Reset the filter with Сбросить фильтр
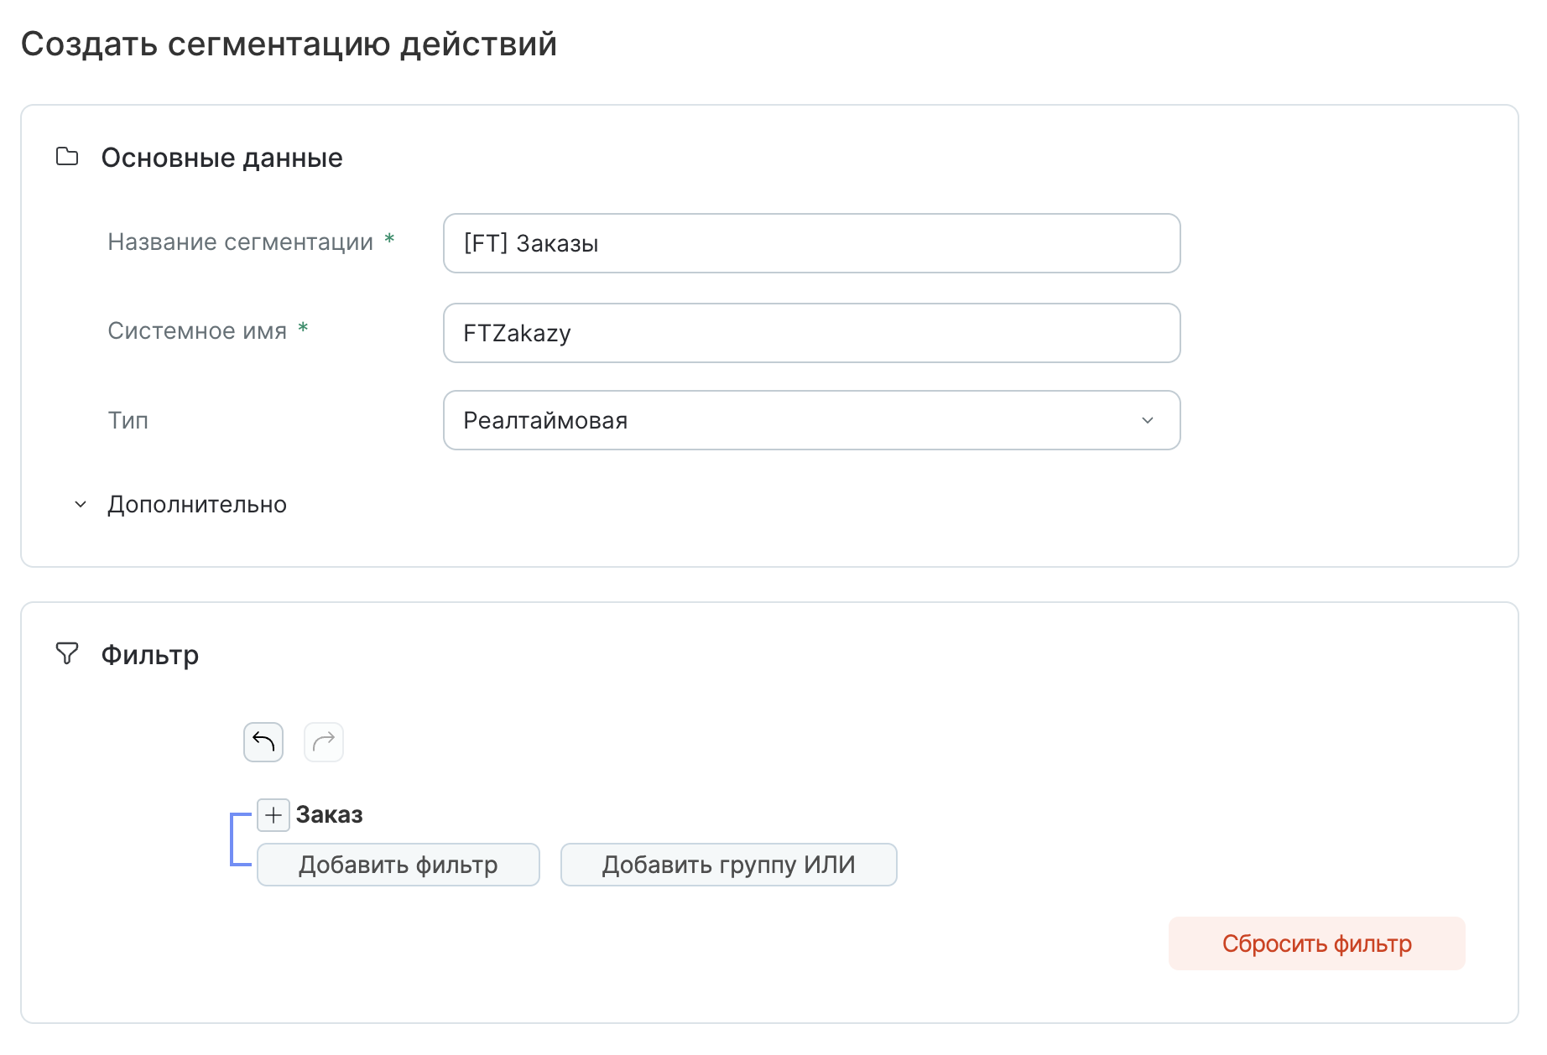 tap(1316, 943)
